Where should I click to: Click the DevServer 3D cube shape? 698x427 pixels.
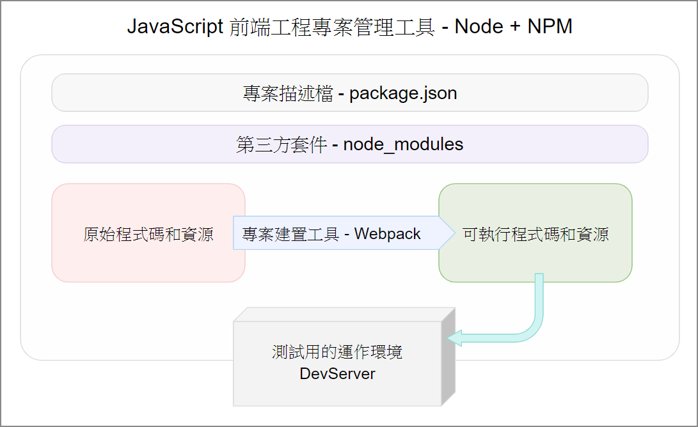pos(344,357)
